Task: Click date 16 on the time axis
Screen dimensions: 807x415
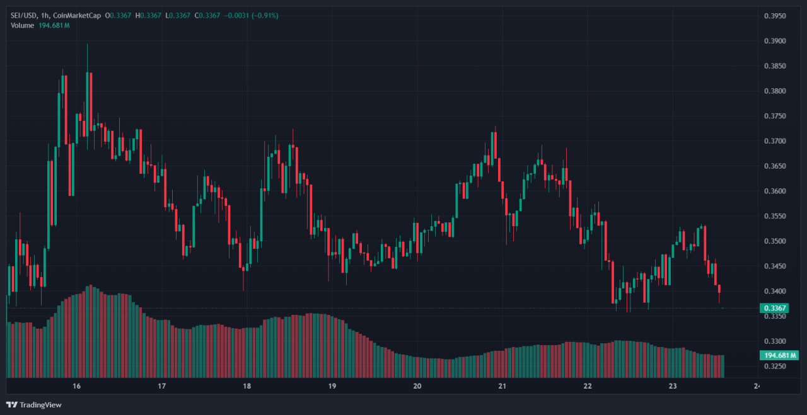Action: (x=77, y=386)
